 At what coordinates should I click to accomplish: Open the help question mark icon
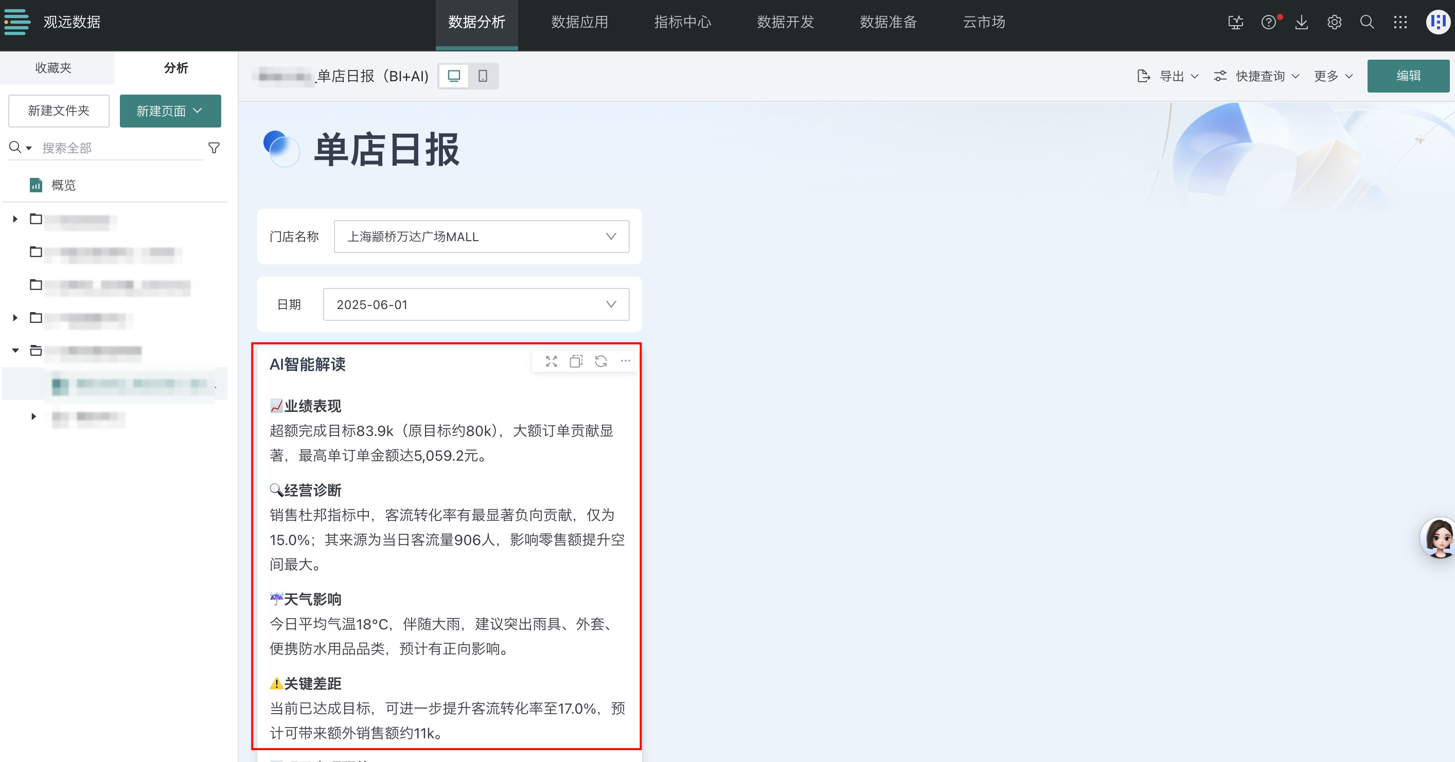coord(1269,22)
